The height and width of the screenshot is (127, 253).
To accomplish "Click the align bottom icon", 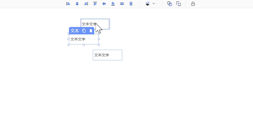I will [x=113, y=4].
